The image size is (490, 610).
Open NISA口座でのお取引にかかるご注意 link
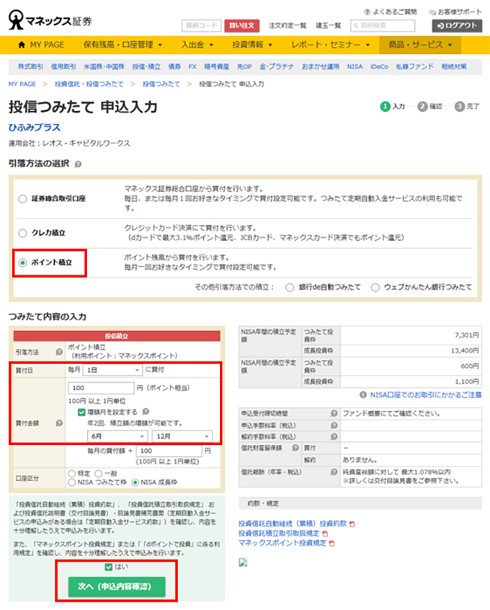click(x=426, y=395)
